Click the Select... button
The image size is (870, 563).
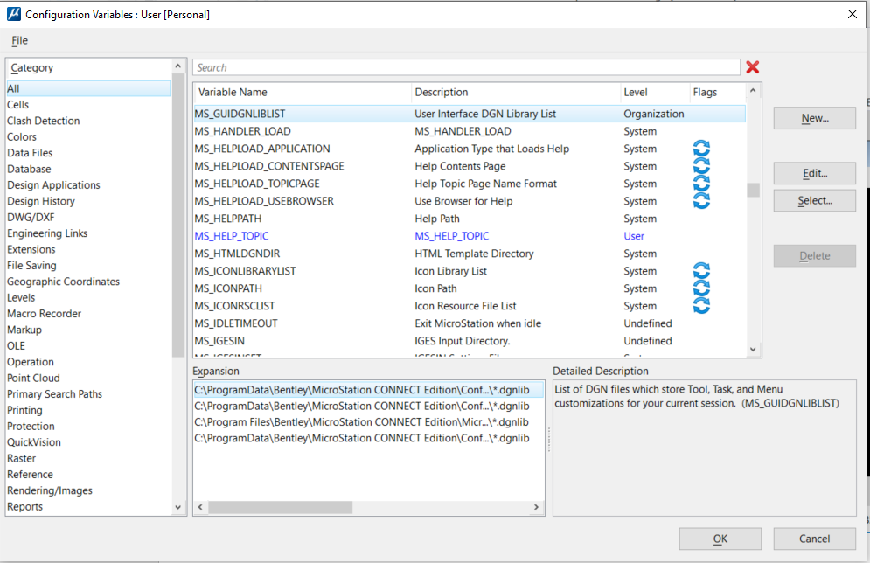815,201
